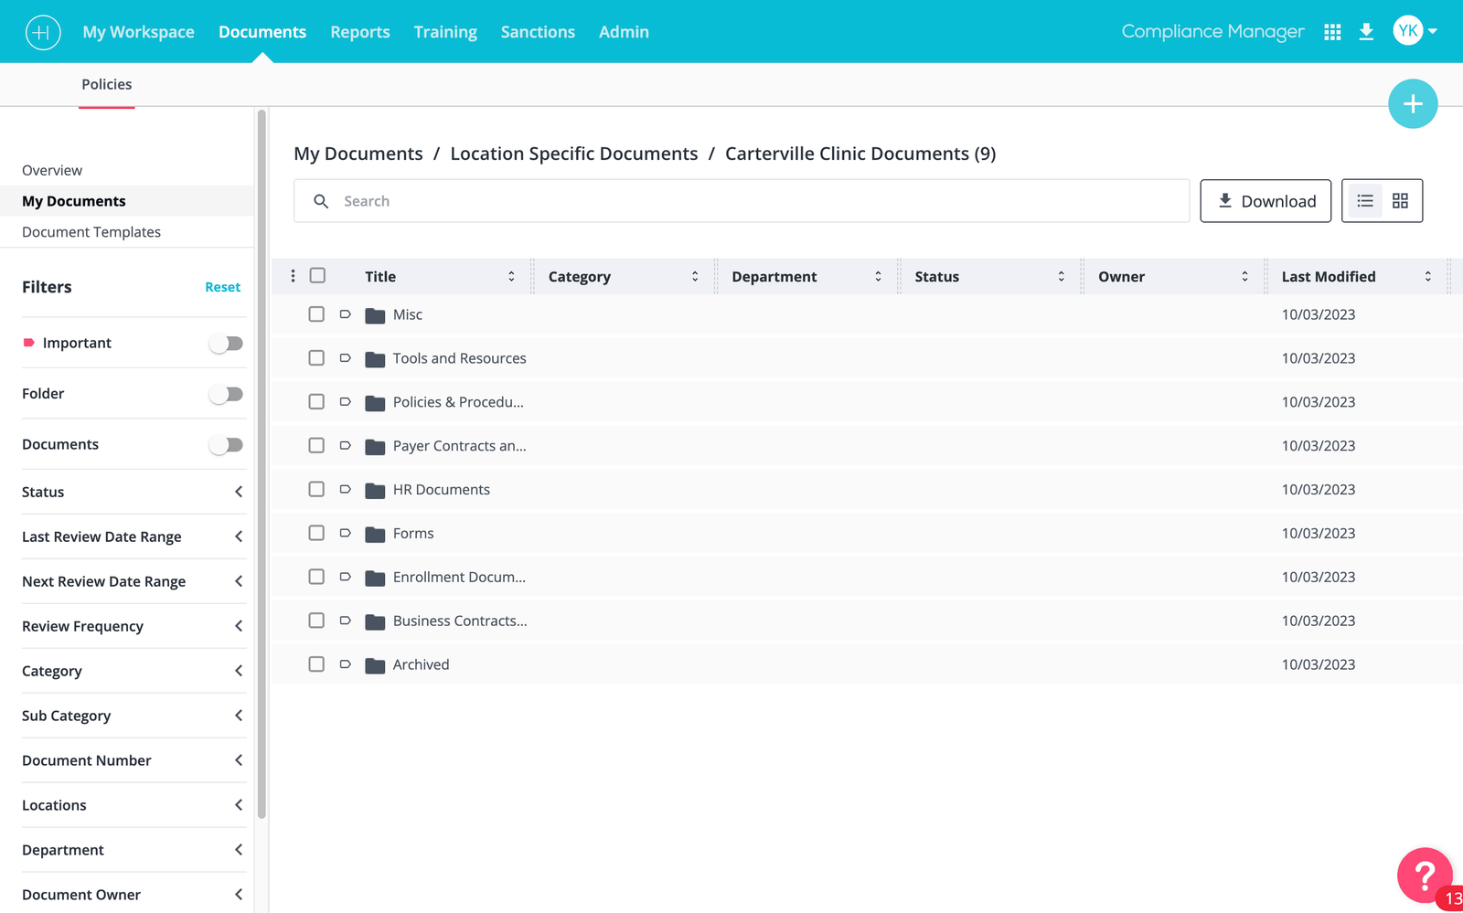Sort by Title column arrows
1463x913 pixels.
pos(511,277)
